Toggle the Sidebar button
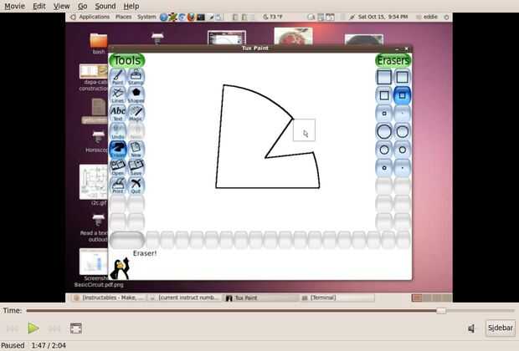Screen dimensions: 519x351 (500, 328)
